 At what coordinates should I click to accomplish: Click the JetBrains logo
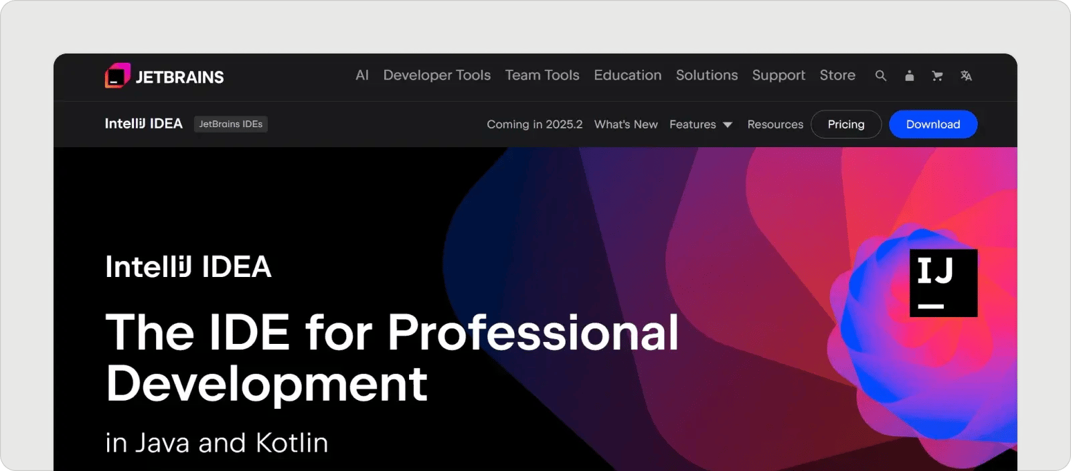pos(165,76)
